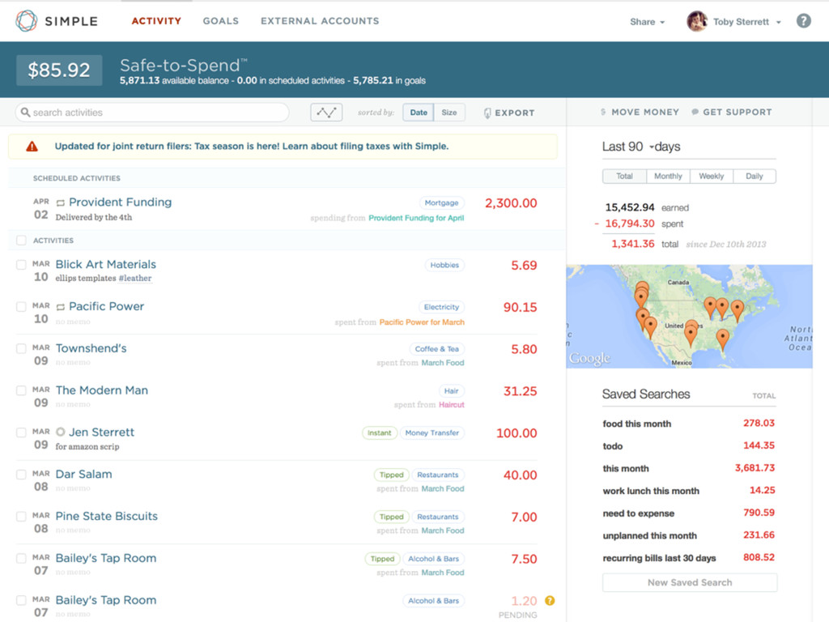The image size is (829, 622).
Task: Tick the select-all checkbox next to Activities
Action: pos(21,240)
